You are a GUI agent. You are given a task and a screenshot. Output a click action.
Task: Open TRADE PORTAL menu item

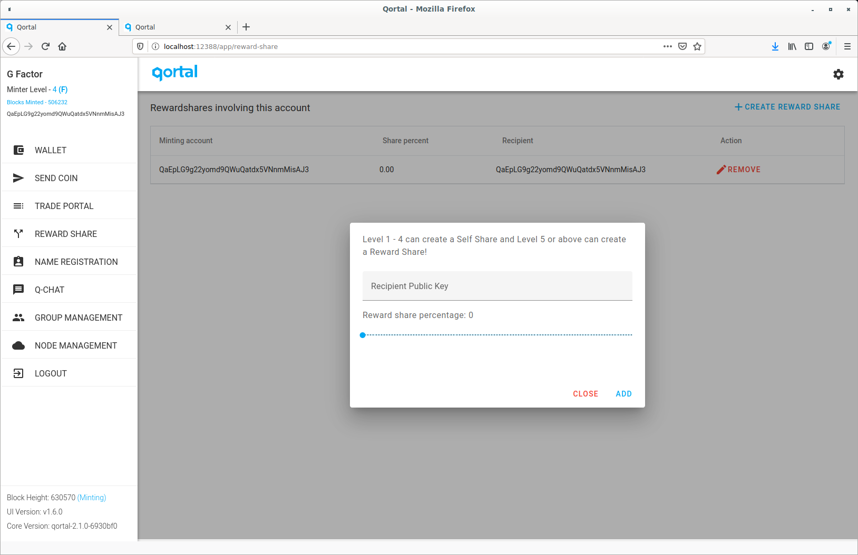(x=69, y=206)
